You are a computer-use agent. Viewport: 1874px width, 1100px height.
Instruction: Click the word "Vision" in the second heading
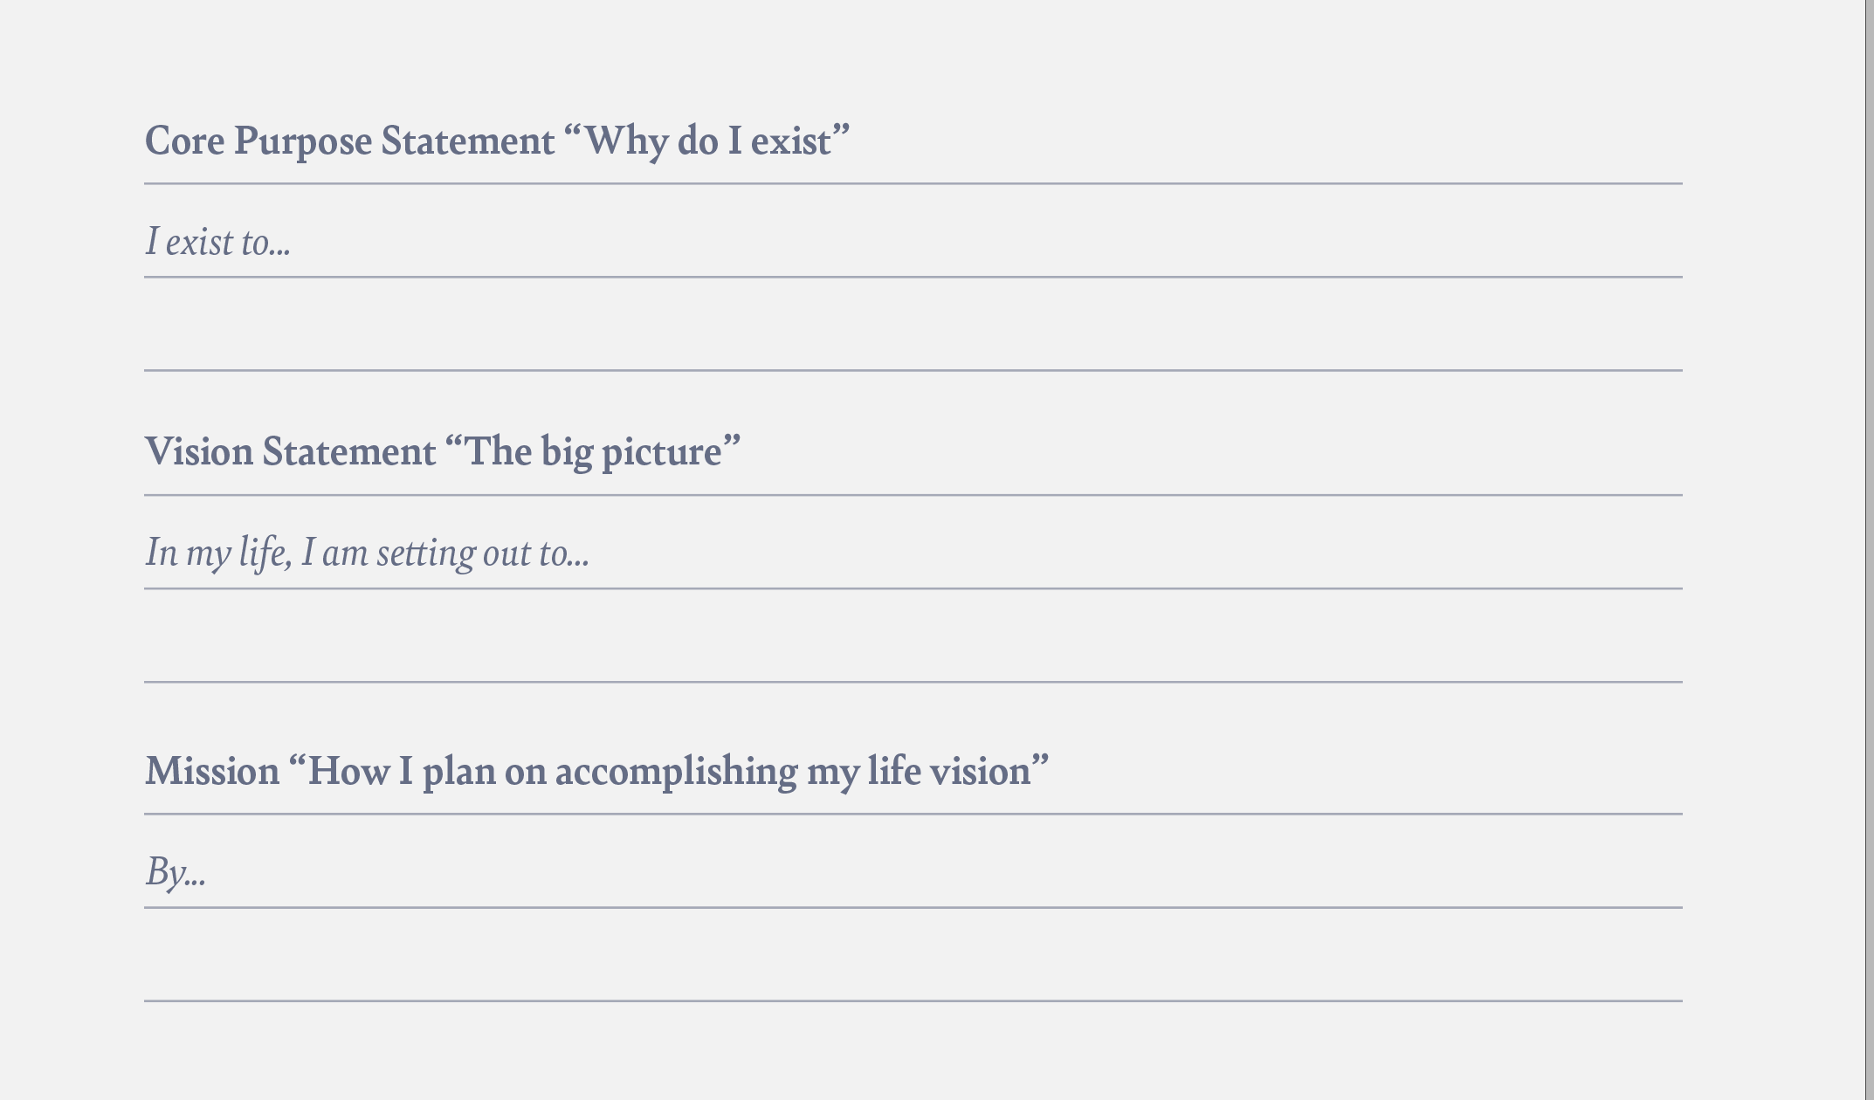tap(199, 452)
